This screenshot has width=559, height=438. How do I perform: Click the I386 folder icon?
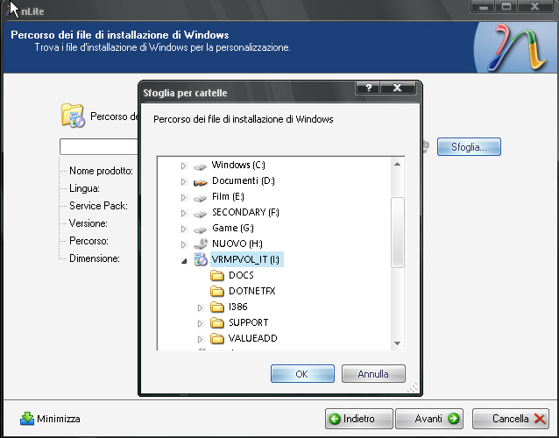click(x=216, y=307)
